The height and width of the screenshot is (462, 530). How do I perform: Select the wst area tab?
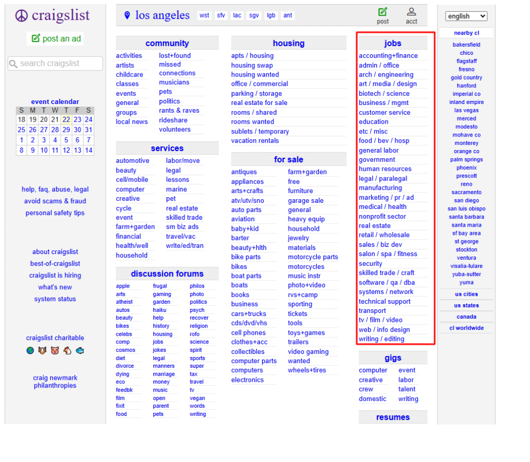(204, 15)
